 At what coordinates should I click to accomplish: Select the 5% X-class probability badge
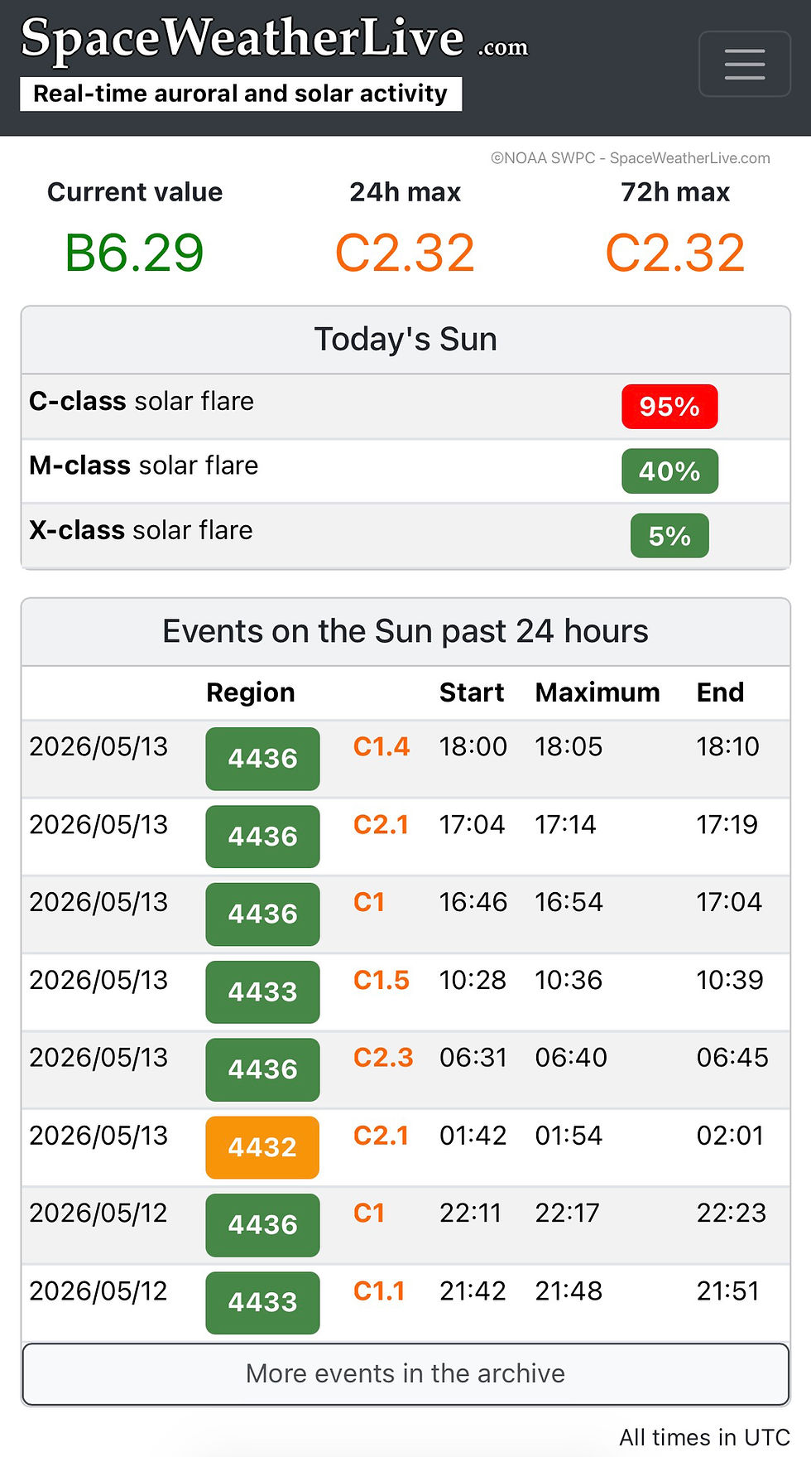(x=669, y=536)
